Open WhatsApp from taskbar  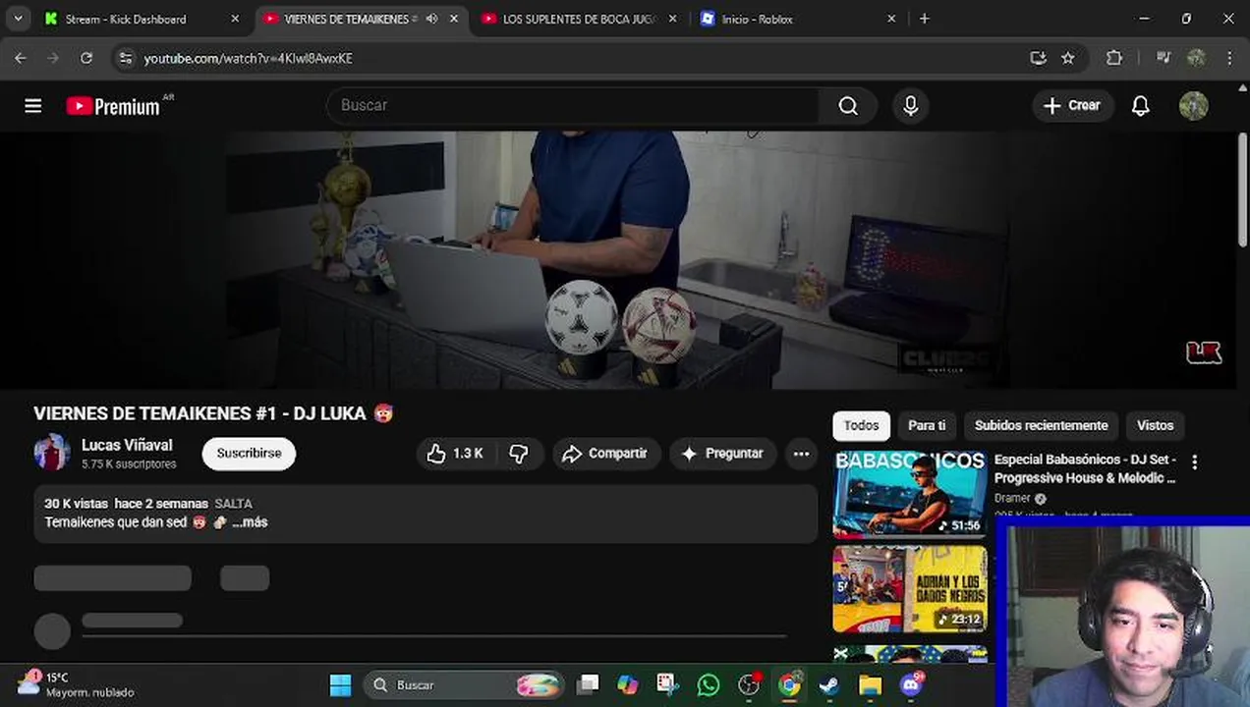pos(709,685)
